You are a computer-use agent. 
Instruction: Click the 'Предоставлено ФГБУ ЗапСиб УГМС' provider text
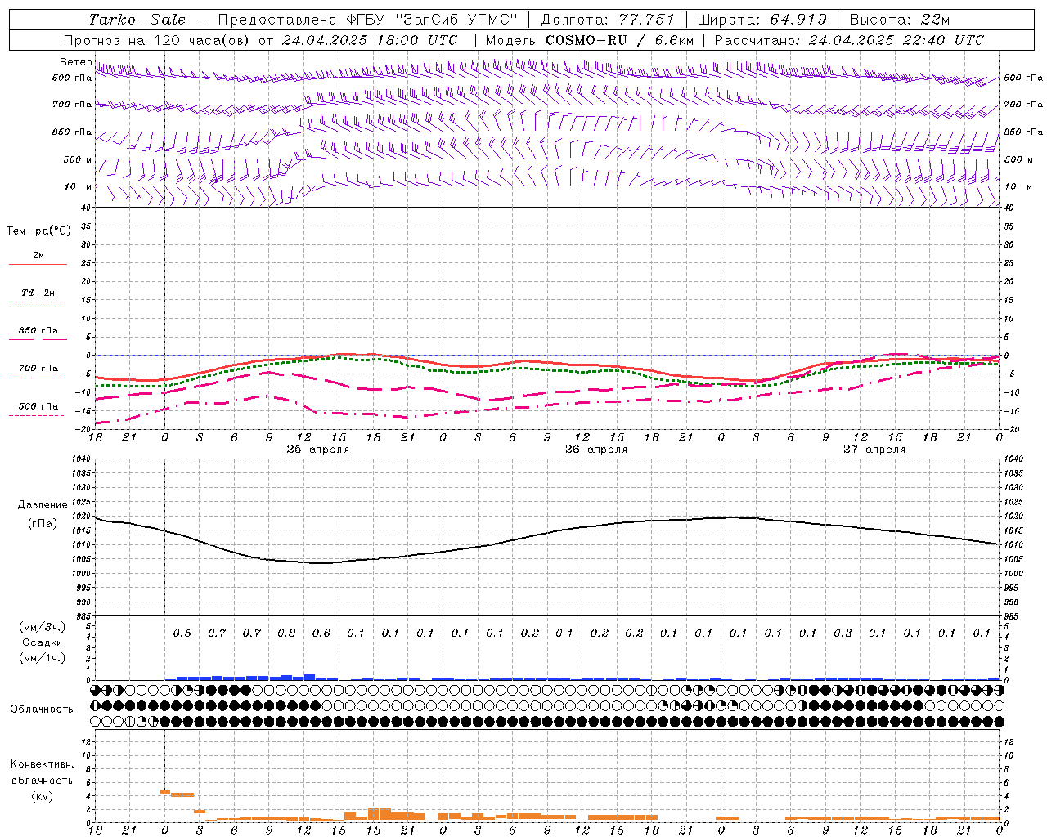[x=368, y=20]
